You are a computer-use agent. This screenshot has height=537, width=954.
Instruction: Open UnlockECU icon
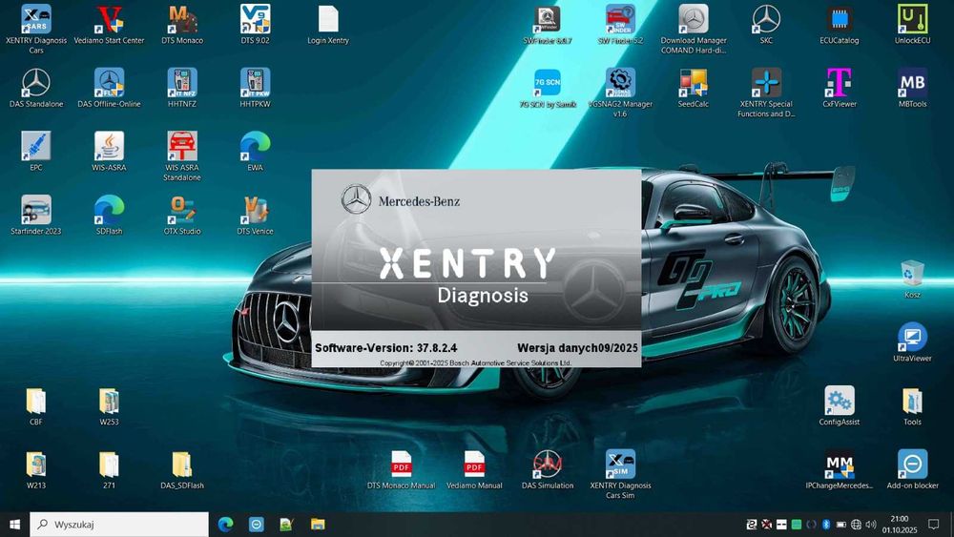912,20
